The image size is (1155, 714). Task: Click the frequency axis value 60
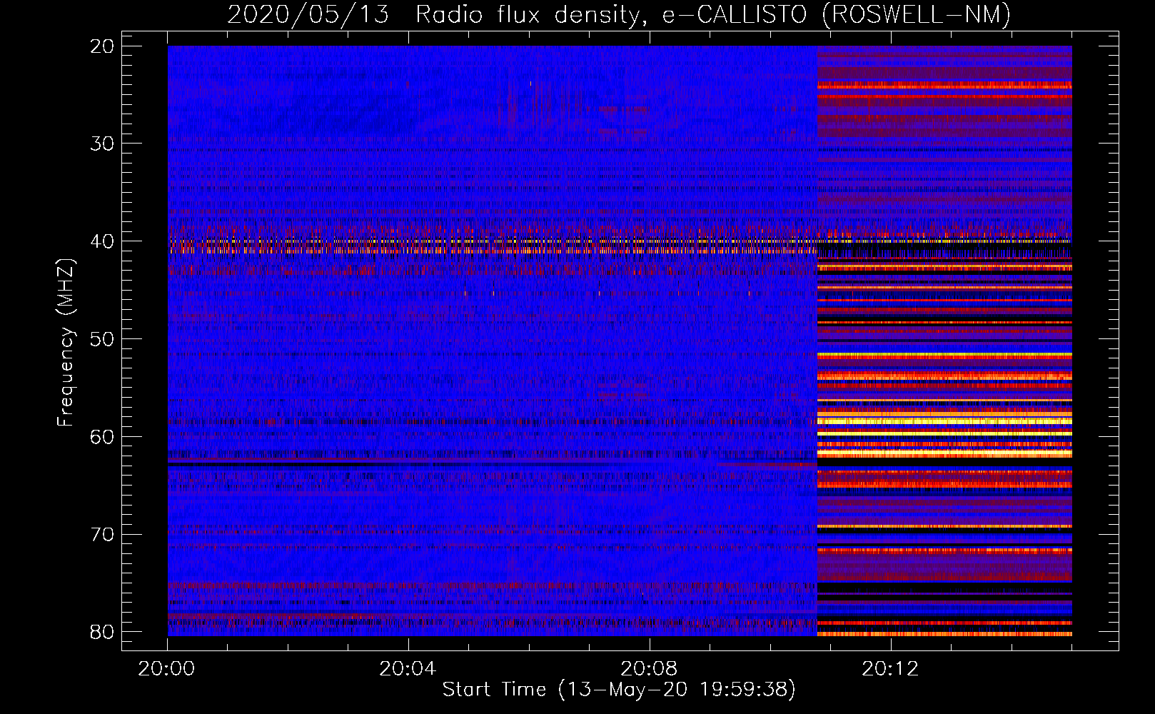point(103,437)
